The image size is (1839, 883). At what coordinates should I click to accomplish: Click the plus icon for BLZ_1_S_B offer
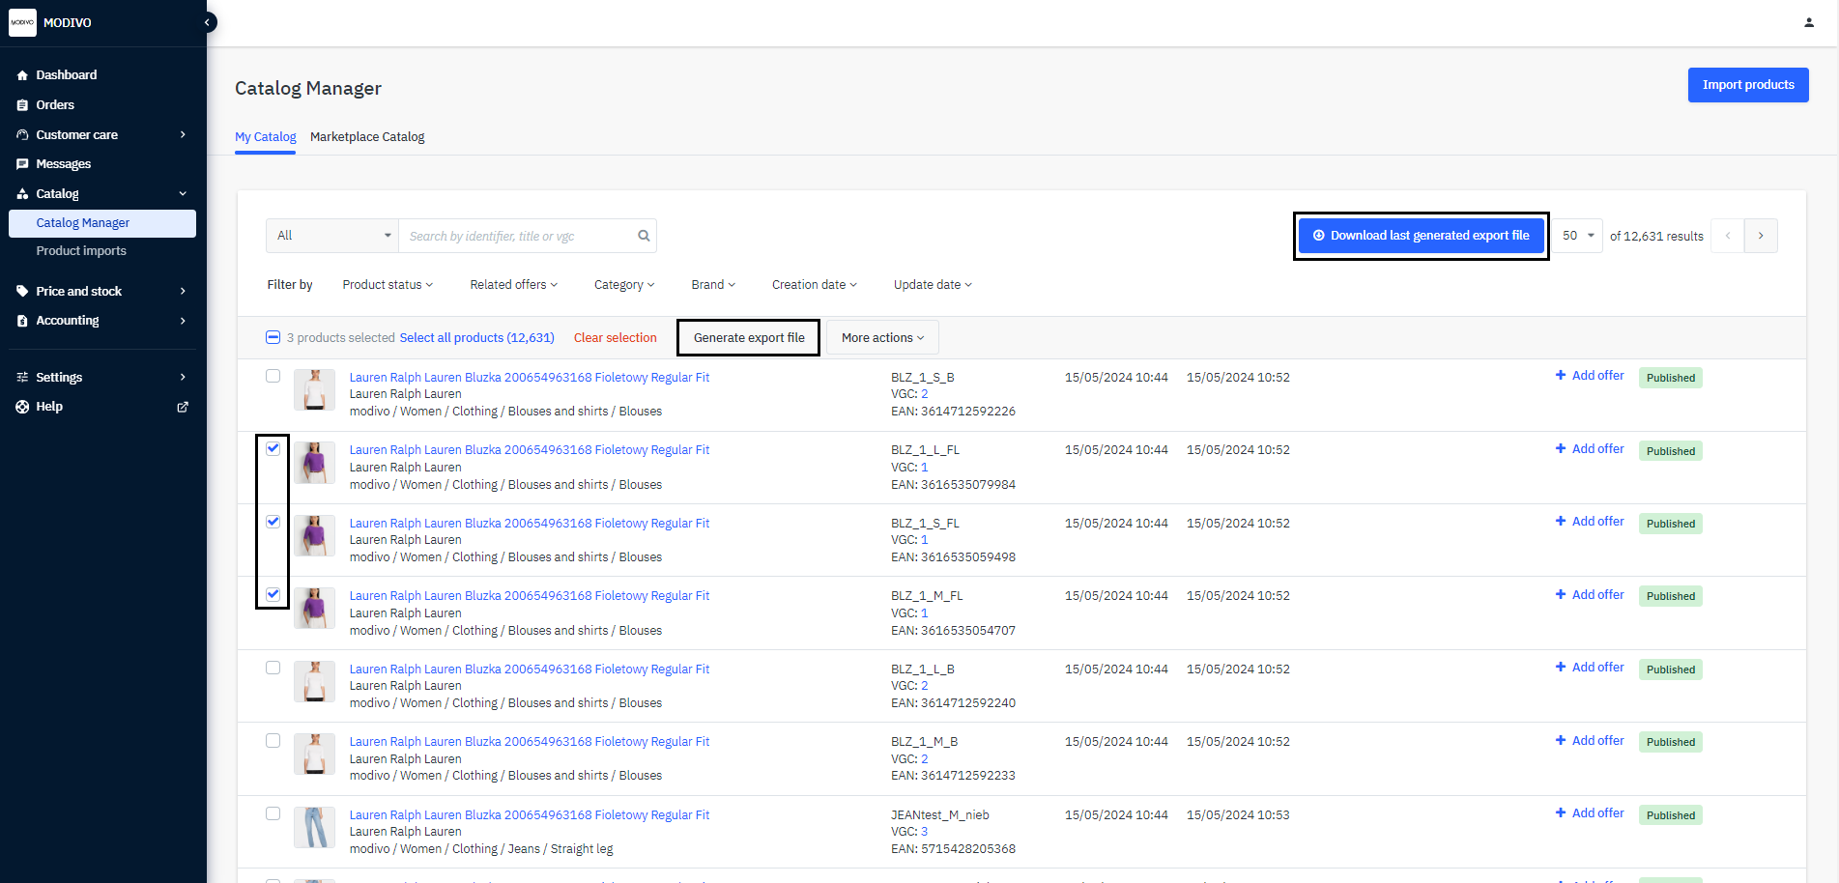[1561, 376]
